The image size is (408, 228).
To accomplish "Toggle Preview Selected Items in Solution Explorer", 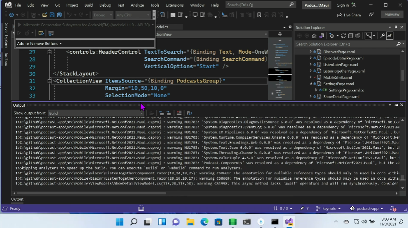I will pyautogui.click(x=389, y=36).
